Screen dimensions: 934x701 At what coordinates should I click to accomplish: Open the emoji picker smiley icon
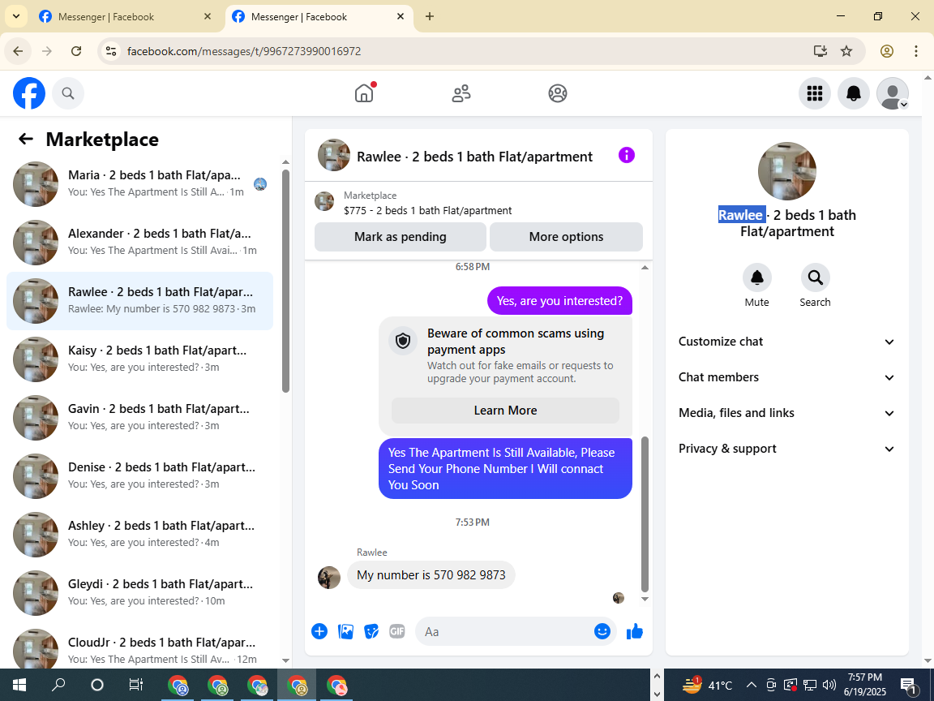602,631
